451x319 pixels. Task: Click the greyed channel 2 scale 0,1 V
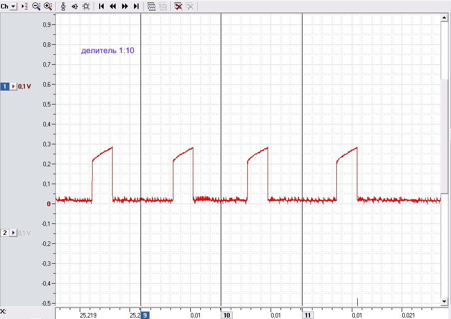24,233
